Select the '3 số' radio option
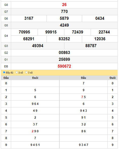This screenshot has width=119, height=149. [26, 72]
